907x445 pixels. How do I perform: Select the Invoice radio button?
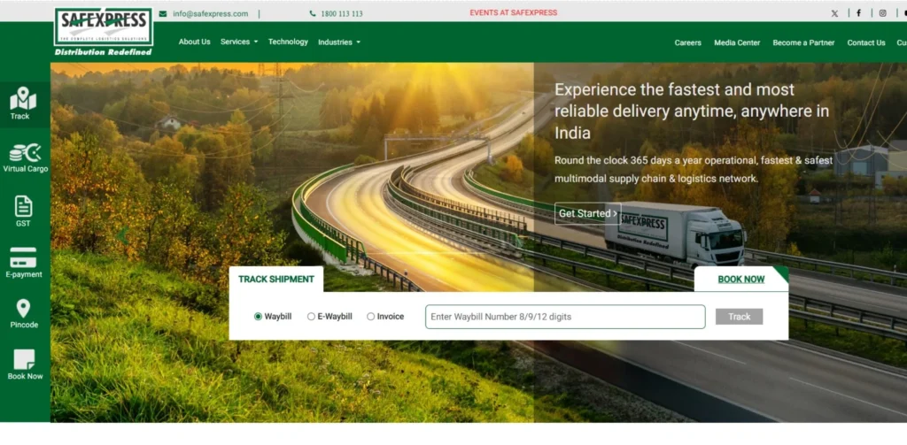[371, 317]
